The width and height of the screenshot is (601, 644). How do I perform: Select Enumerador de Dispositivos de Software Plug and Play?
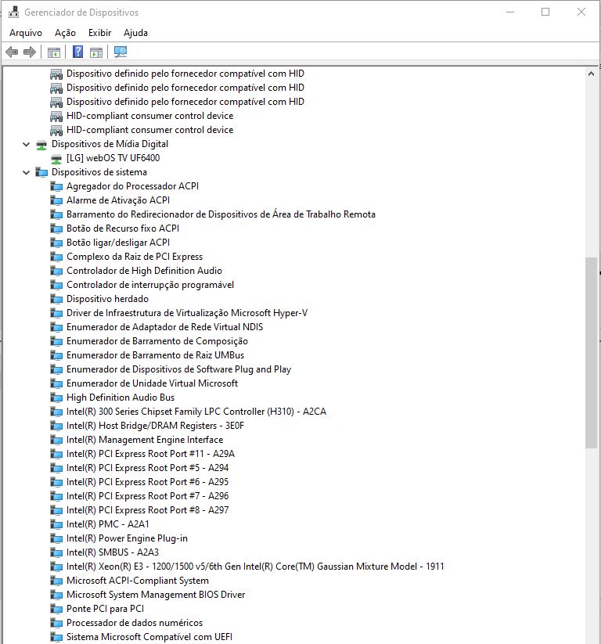point(178,369)
